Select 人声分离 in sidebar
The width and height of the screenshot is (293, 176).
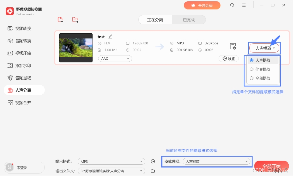tap(24, 90)
